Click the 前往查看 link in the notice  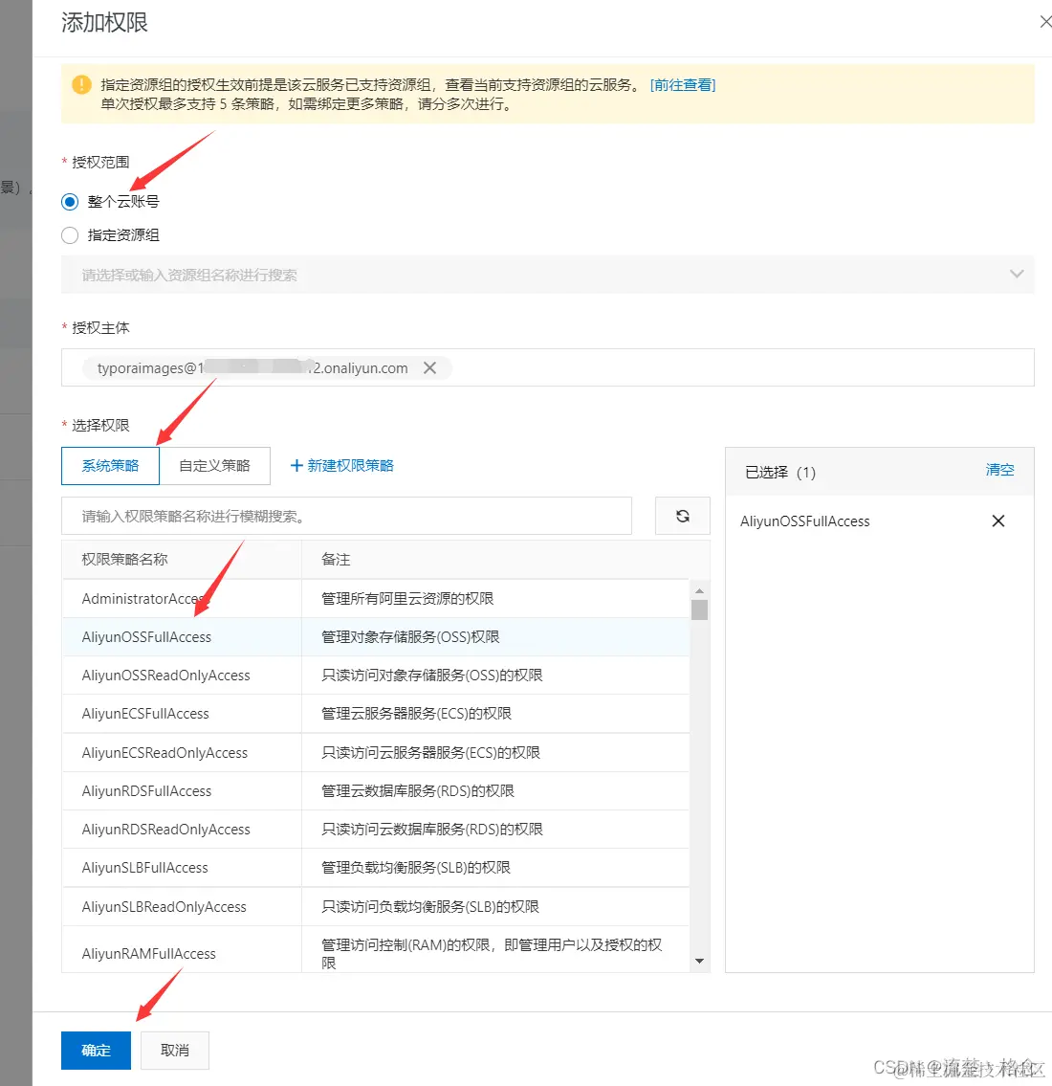pyautogui.click(x=683, y=84)
